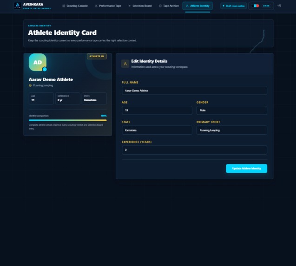Click the user icon beside Edit Identity Details
This screenshot has width=296, height=266.
point(125,64)
